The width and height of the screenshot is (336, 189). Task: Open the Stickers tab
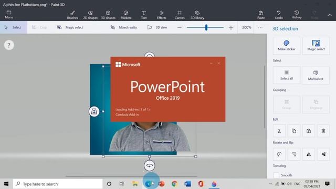click(x=126, y=15)
